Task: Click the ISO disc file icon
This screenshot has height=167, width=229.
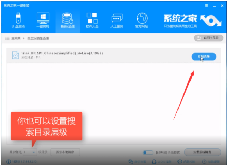Action: click(x=15, y=55)
